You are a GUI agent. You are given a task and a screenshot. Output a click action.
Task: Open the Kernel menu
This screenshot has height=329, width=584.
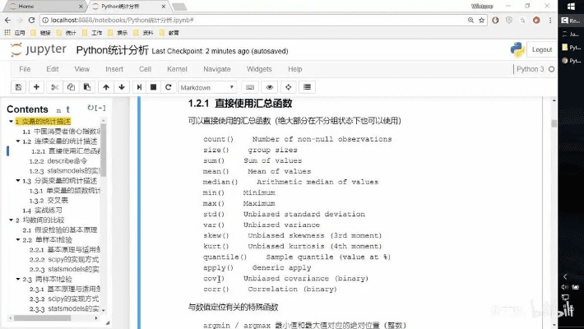(177, 69)
